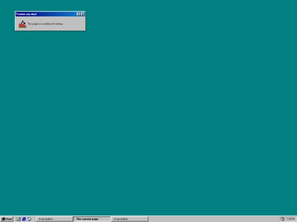Open Internet Explorer from quick launch
Viewport: 297px width, 222px height.
(24, 219)
